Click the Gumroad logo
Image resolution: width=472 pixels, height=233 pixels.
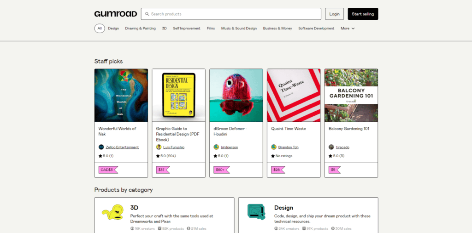point(116,14)
